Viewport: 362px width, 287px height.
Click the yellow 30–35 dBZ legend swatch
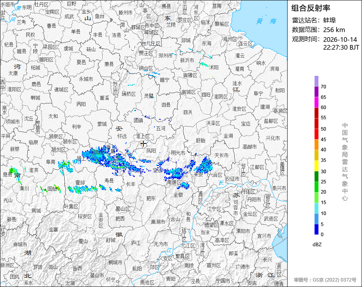316,166
